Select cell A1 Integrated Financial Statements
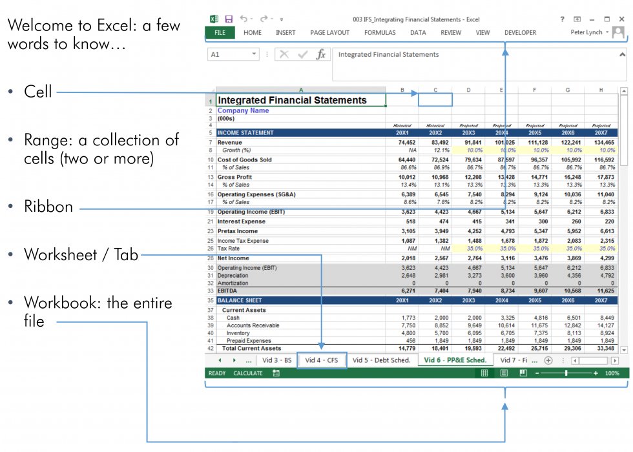 click(301, 100)
